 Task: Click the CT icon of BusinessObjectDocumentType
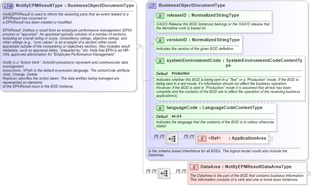coord(152,6)
